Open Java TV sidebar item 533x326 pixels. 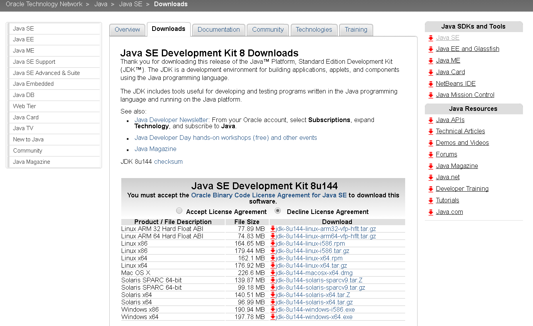(x=54, y=128)
